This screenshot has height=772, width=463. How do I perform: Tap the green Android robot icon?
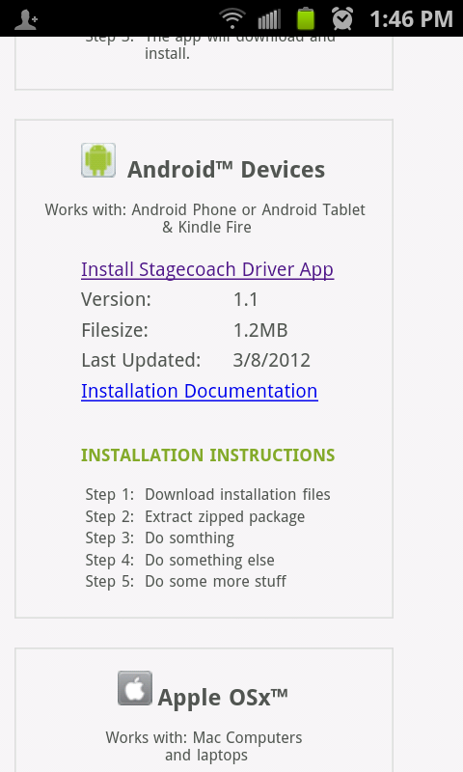(x=98, y=160)
